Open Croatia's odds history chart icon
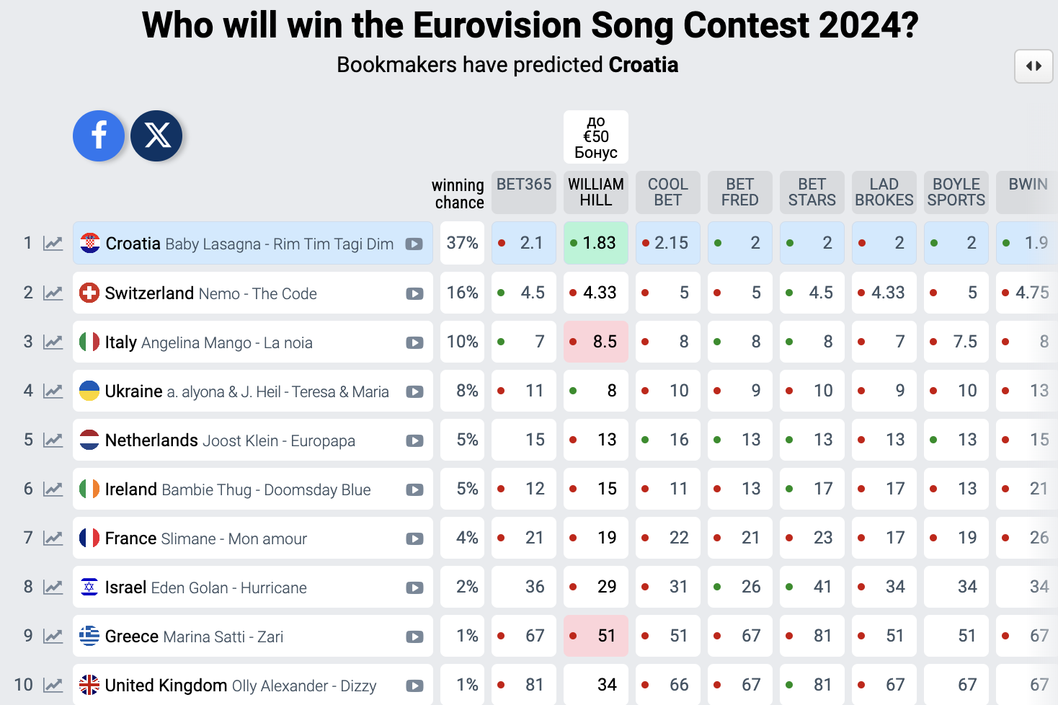The width and height of the screenshot is (1058, 705). [53, 244]
